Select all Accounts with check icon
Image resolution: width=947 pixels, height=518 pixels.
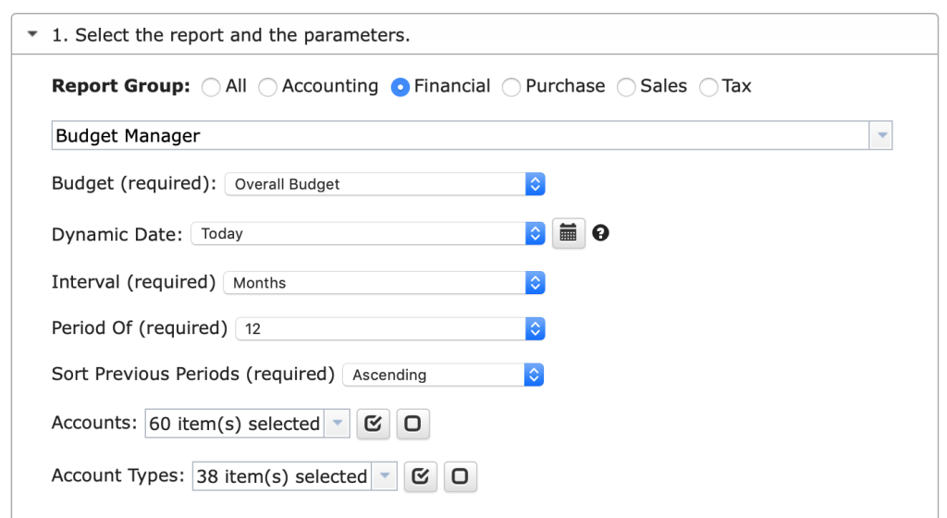point(374,424)
